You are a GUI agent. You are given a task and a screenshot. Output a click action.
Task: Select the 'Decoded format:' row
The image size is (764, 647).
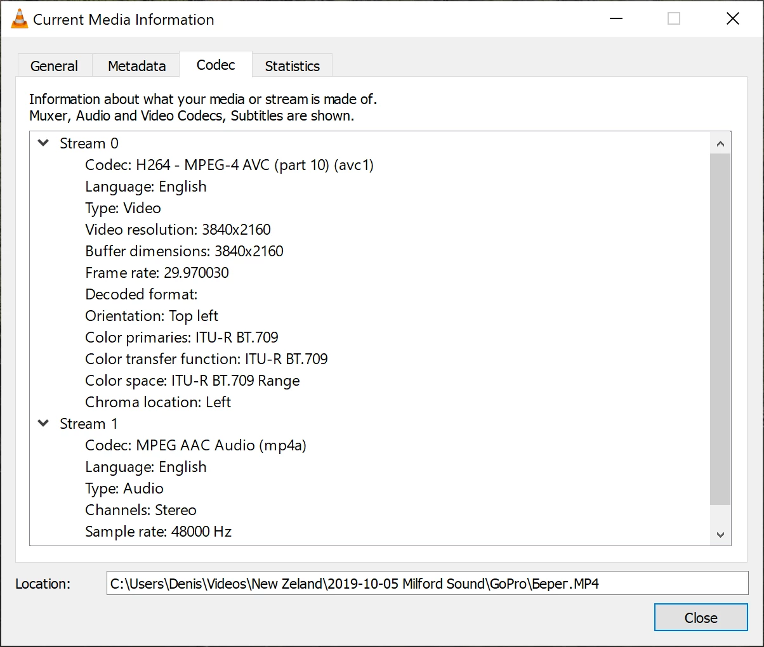(x=142, y=294)
